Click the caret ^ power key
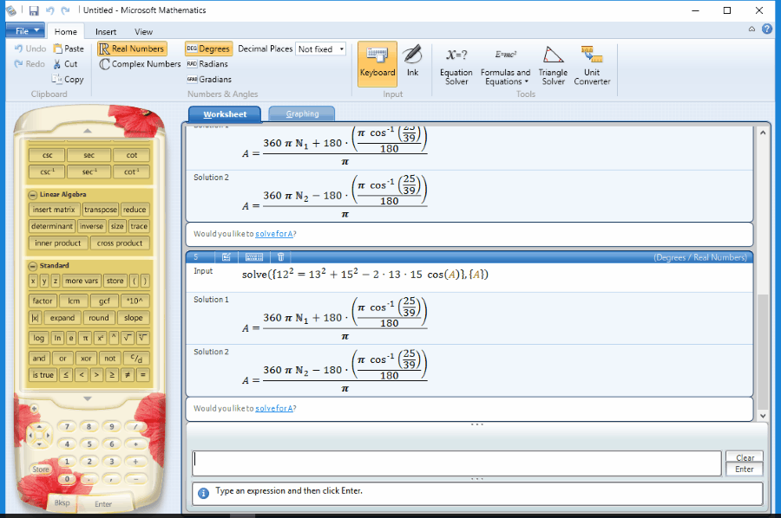The image size is (781, 518). pyautogui.click(x=114, y=338)
